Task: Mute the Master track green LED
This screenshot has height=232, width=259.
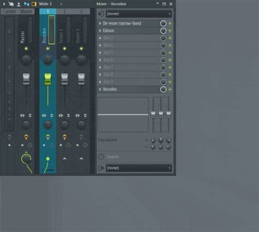Action: 26,49
